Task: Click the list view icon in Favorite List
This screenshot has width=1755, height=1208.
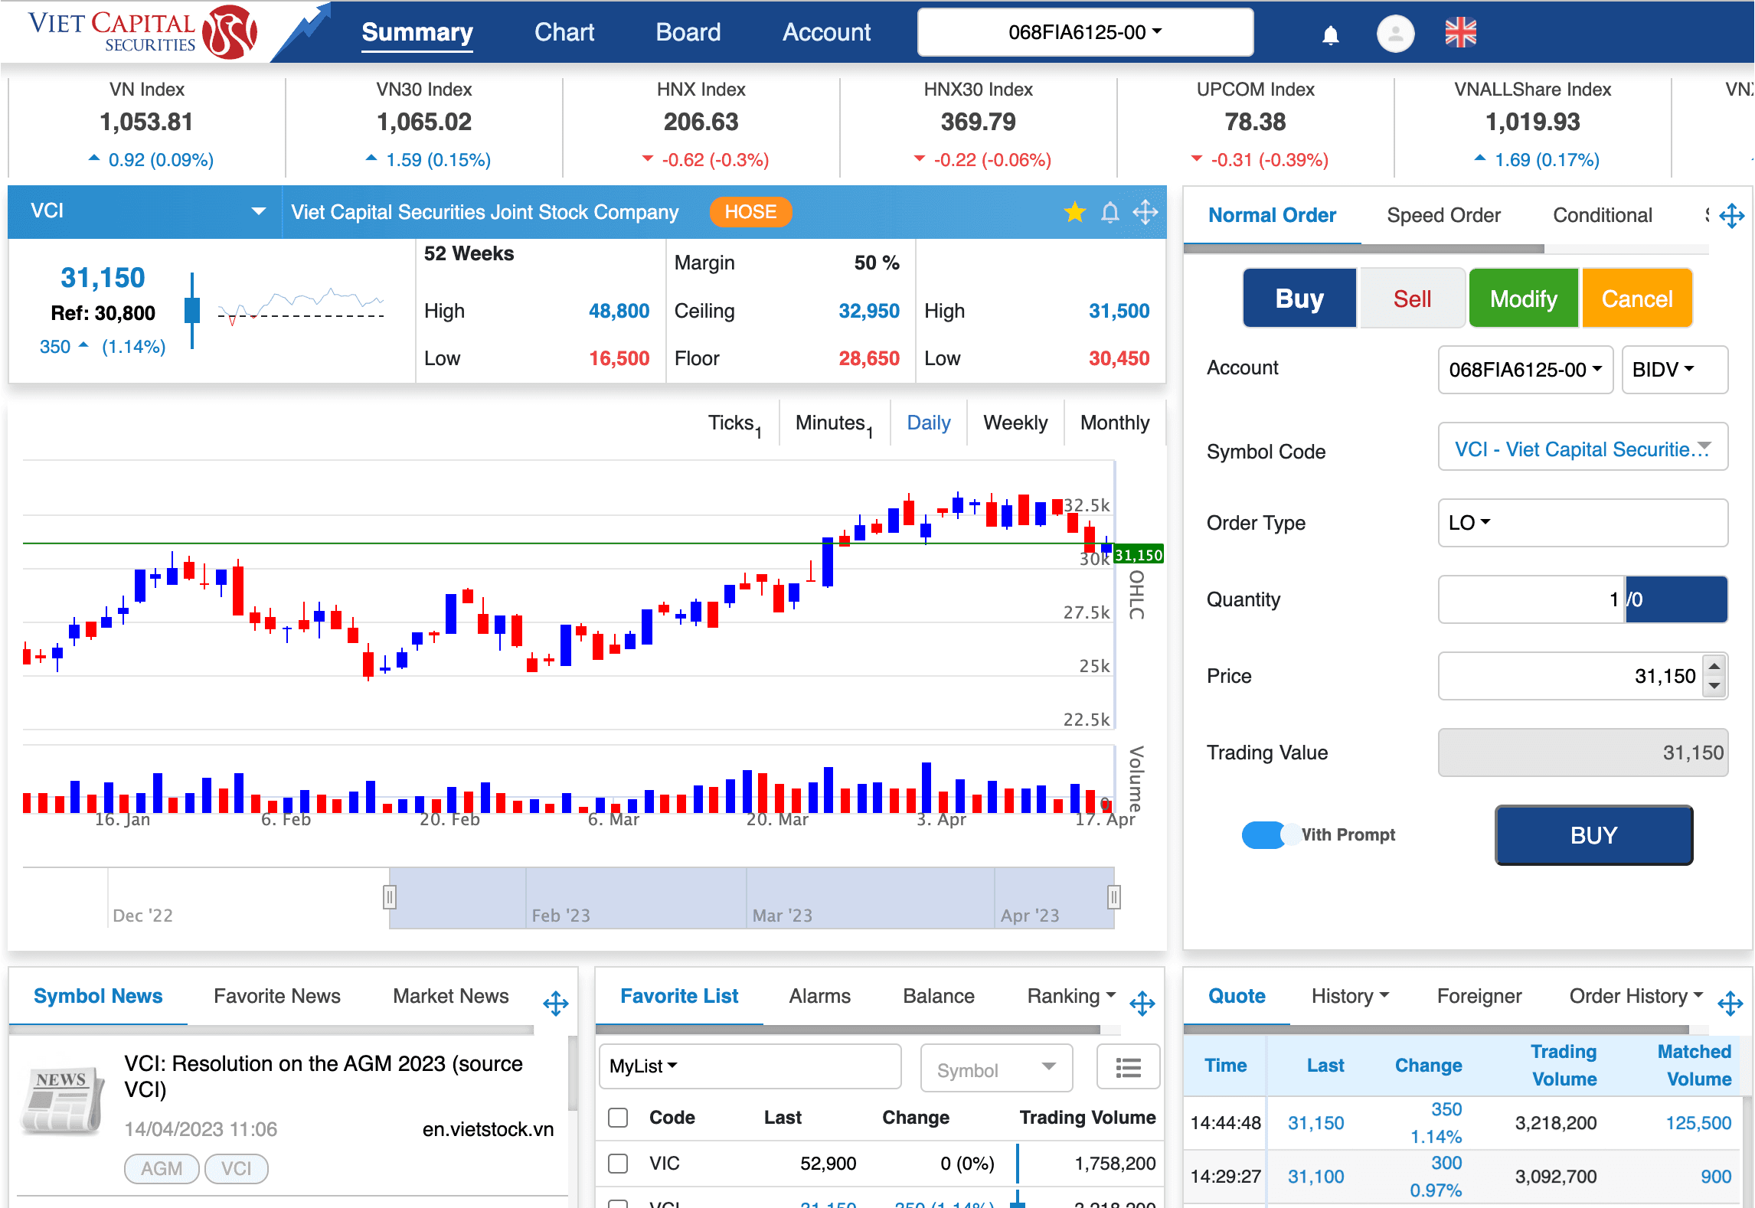Action: (x=1128, y=1067)
